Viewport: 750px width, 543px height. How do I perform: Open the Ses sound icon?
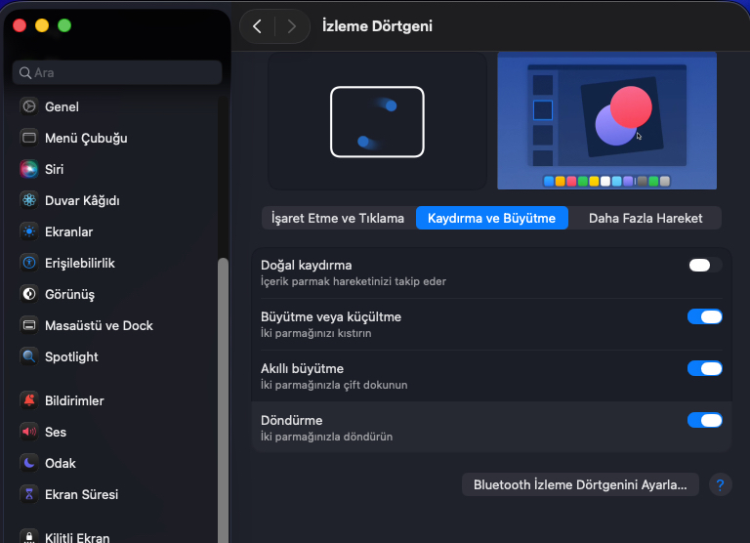click(x=29, y=432)
